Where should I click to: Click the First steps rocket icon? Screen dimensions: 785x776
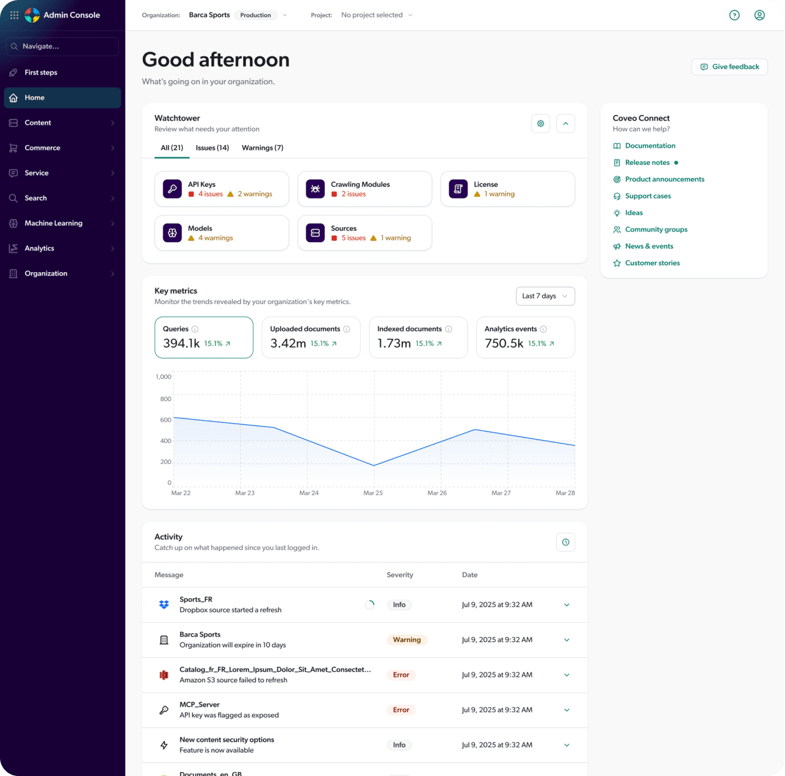(14, 73)
